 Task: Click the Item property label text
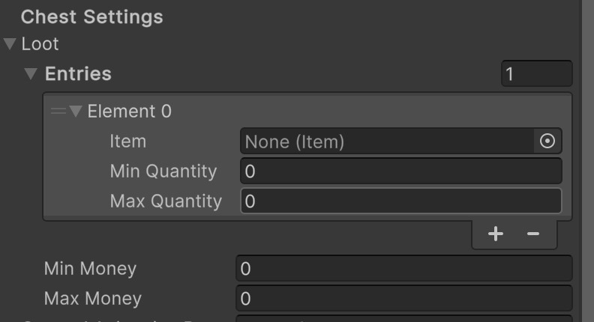point(127,141)
